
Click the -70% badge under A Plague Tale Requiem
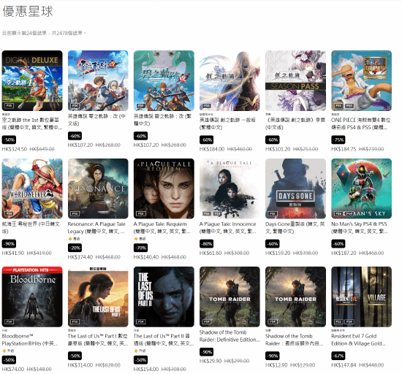pos(141,248)
